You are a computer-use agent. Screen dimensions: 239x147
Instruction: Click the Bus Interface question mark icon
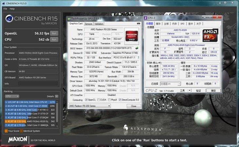click(138, 57)
